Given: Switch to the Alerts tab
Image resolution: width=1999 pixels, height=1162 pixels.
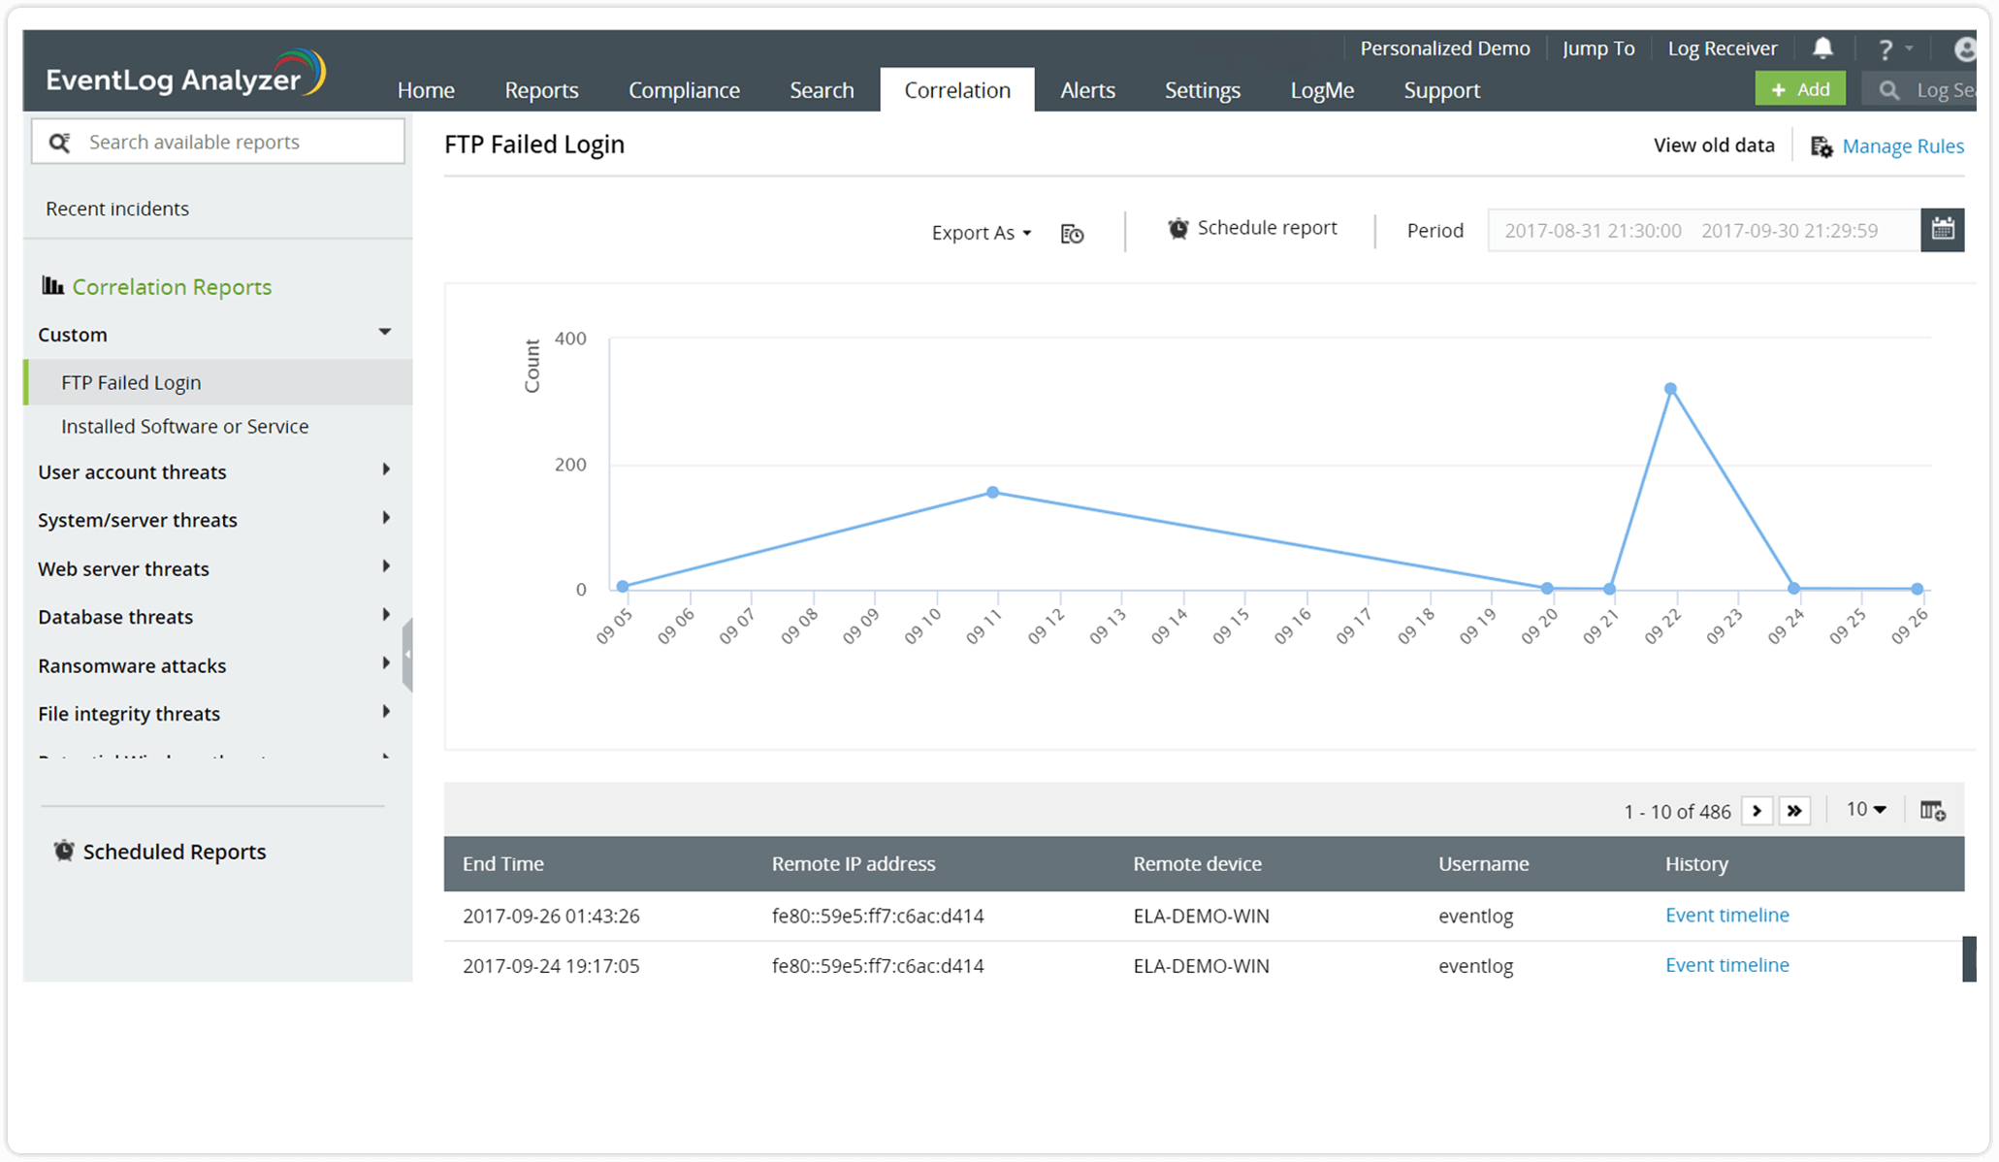Looking at the screenshot, I should (x=1087, y=90).
